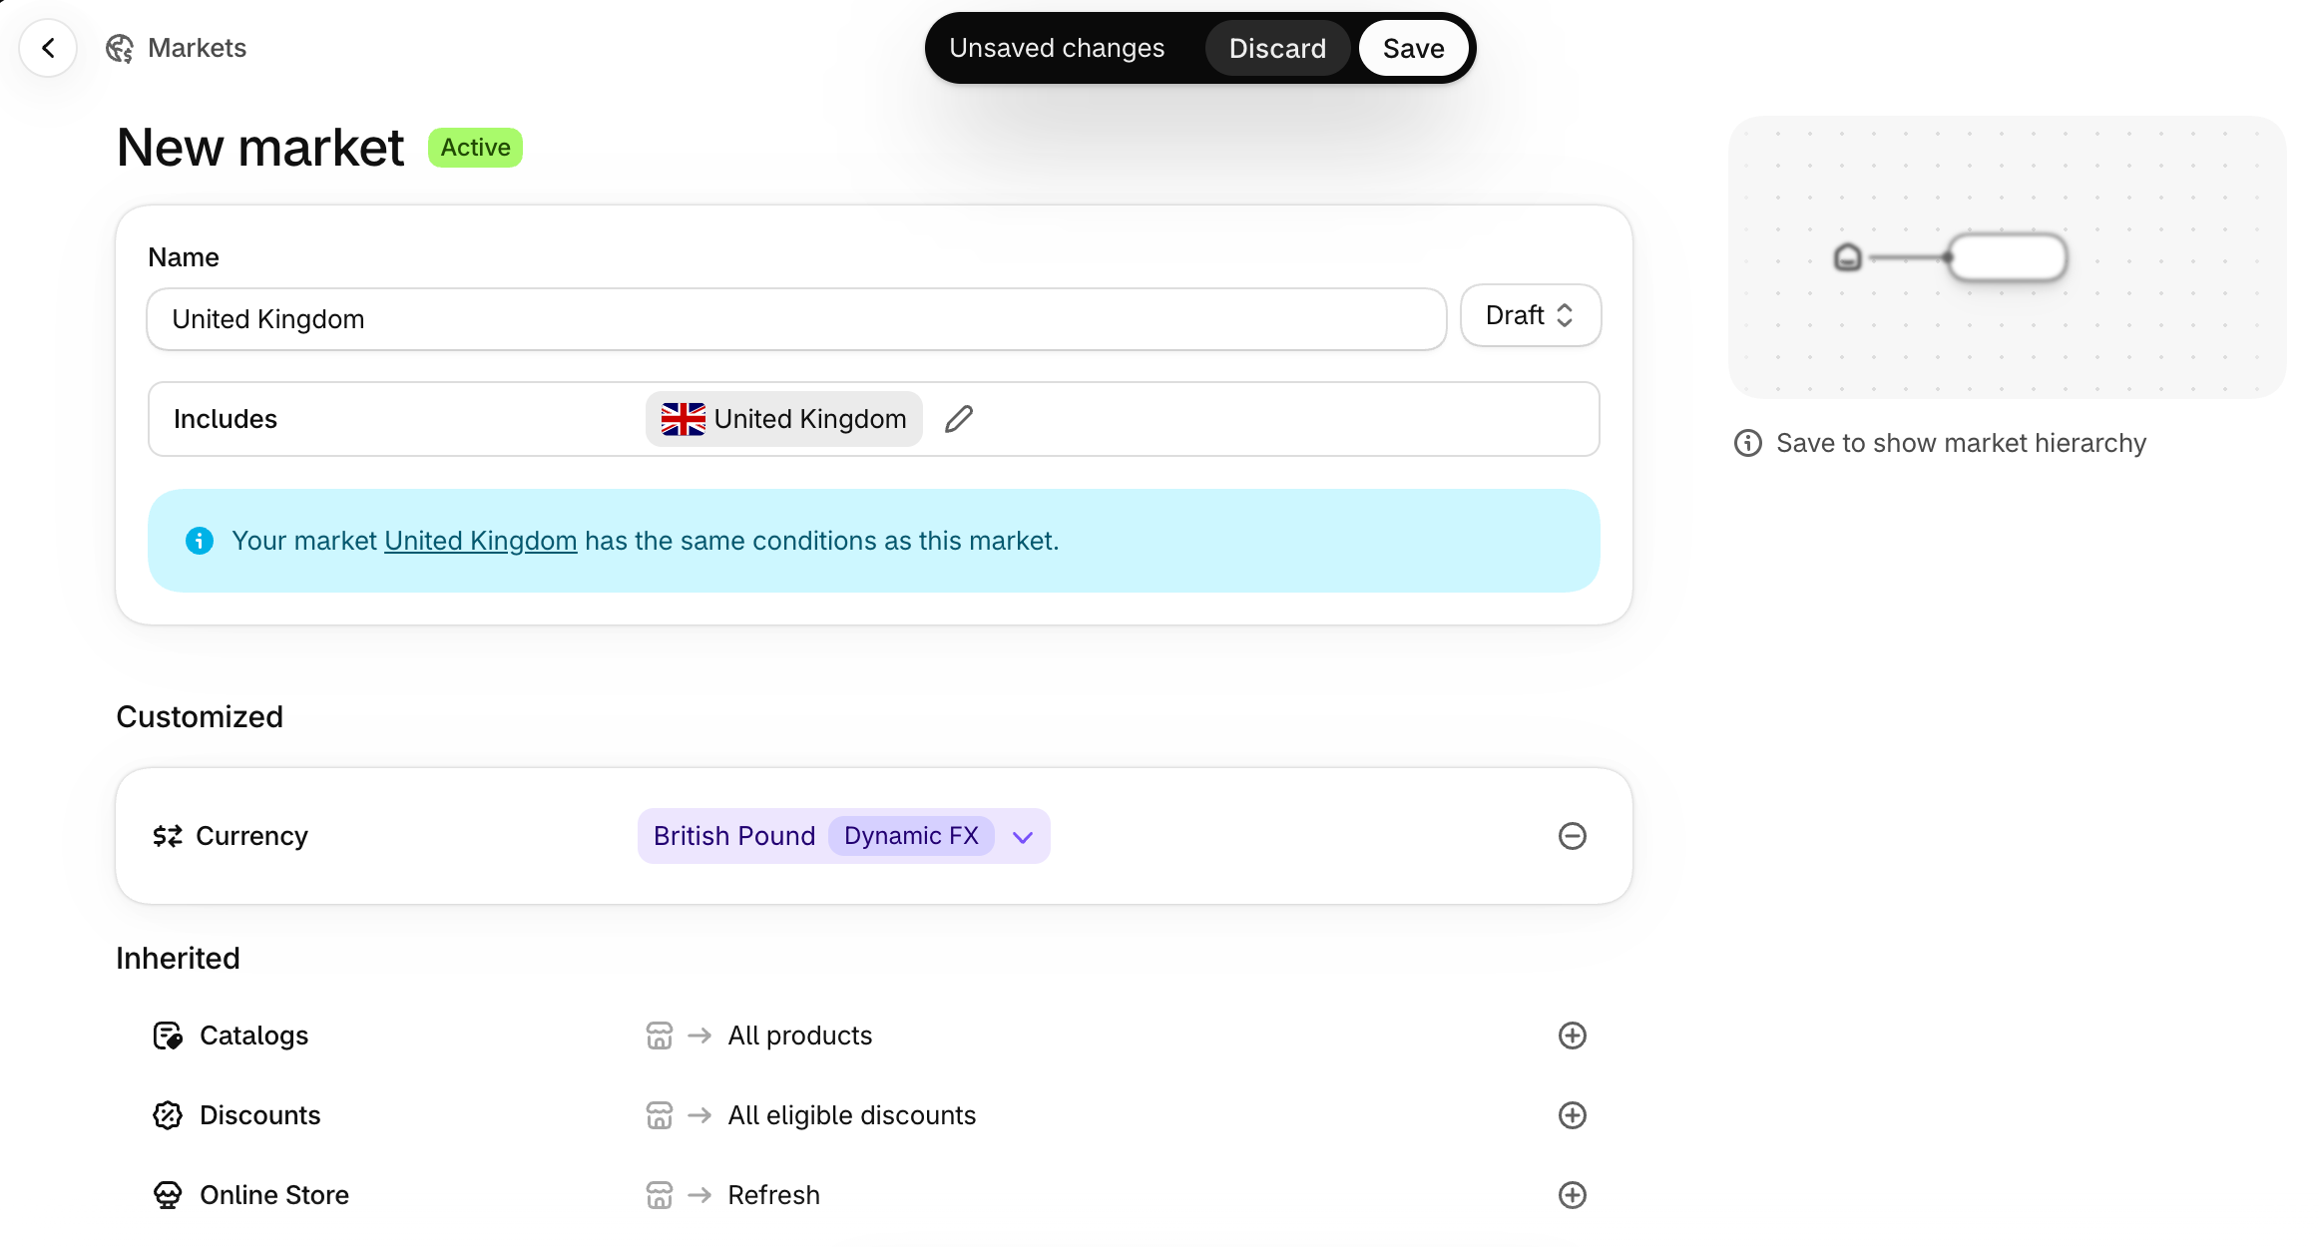This screenshot has height=1247, width=2319.
Task: Click the Includes label
Action: pyautogui.click(x=226, y=419)
